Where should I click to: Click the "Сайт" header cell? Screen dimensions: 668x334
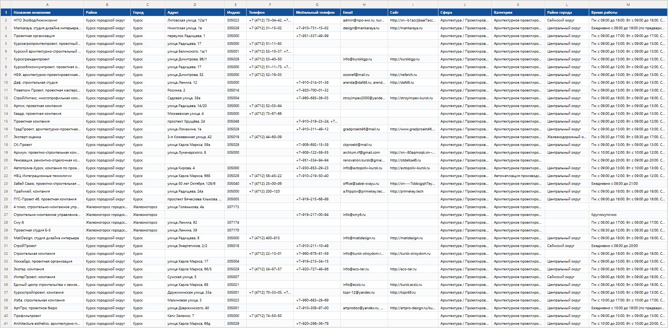click(413, 12)
